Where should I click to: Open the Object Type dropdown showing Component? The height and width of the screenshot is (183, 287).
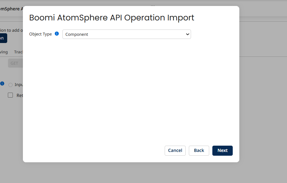coord(126,34)
